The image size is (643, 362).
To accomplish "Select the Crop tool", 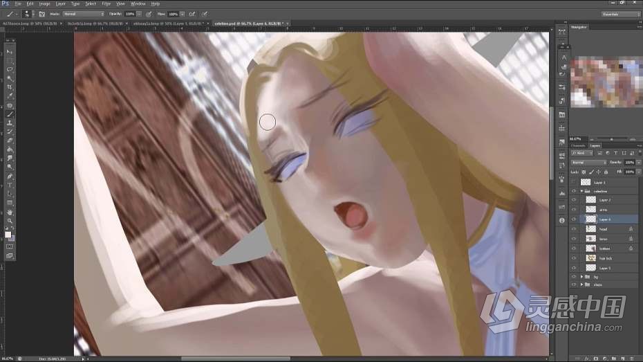I will coord(10,87).
